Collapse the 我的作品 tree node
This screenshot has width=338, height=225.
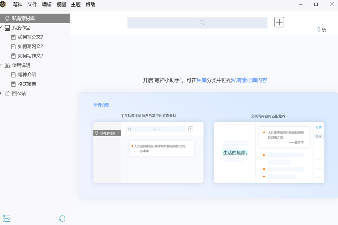(x=1, y=28)
